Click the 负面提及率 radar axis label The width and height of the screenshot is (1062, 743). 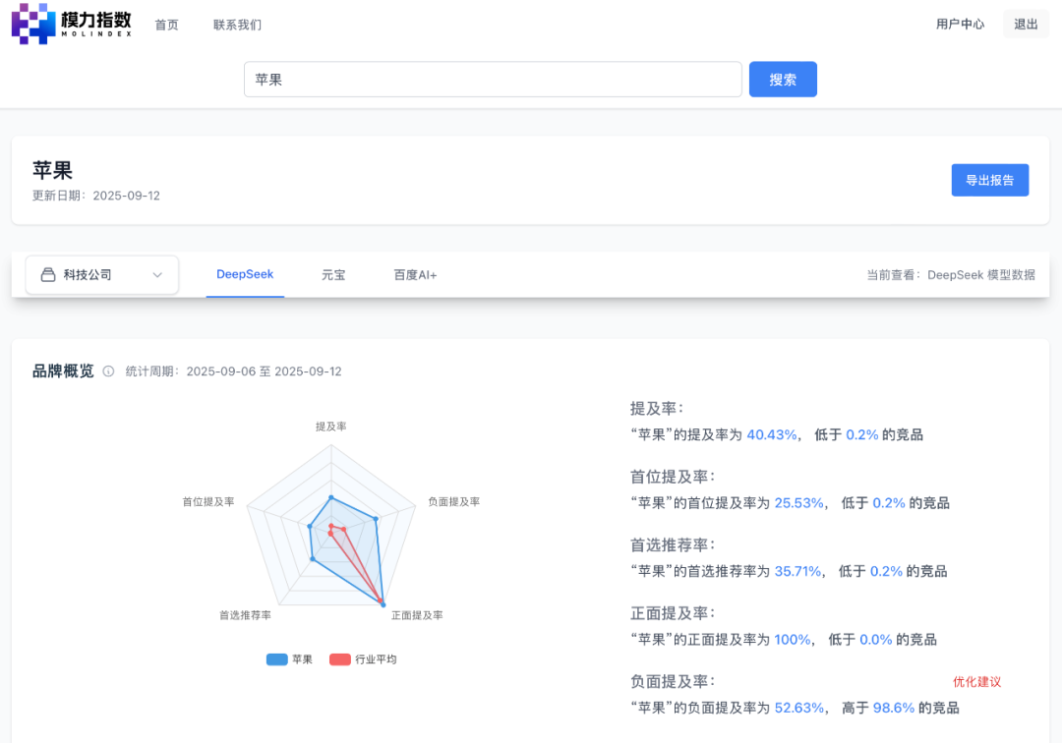453,501
